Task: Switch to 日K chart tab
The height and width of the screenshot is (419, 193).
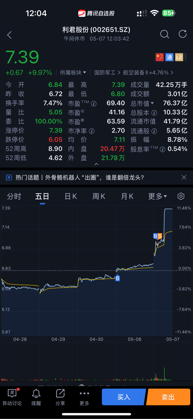Action: 71,196
